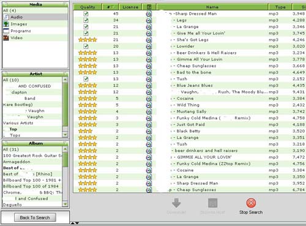Click the bottom up-arrow panel expander
This screenshot has height=226, width=306.
[x=73, y=223]
